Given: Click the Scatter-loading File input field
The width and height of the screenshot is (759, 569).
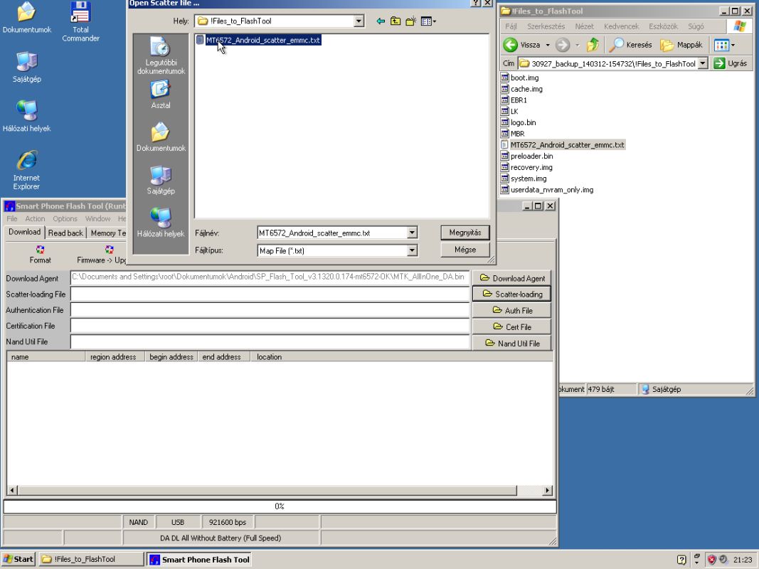Looking at the screenshot, I should [x=270, y=294].
